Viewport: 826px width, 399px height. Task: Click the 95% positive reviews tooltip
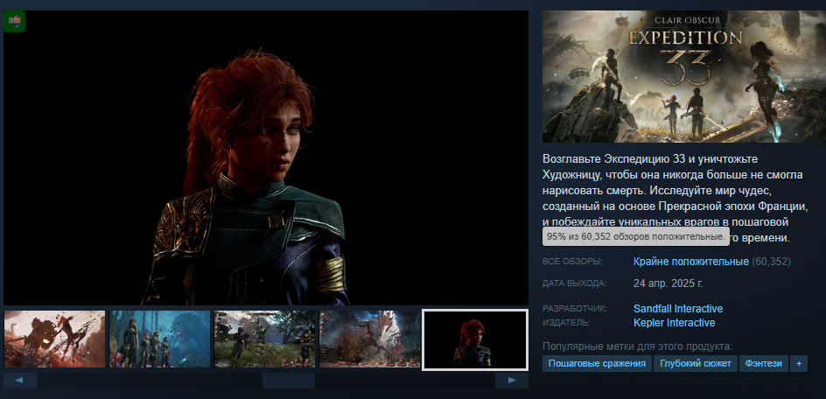click(x=636, y=236)
